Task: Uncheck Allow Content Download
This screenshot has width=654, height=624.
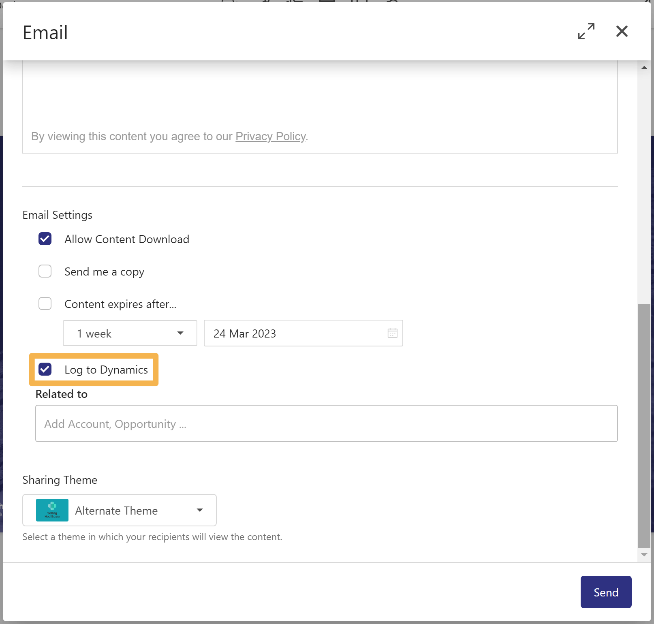Action: 45,239
